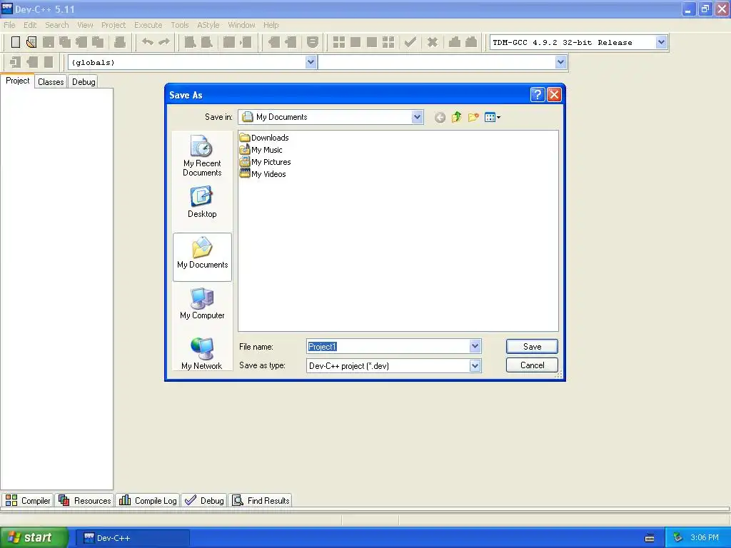The height and width of the screenshot is (548, 731).
Task: Open the empty function dropdown beside globals
Action: click(x=561, y=62)
